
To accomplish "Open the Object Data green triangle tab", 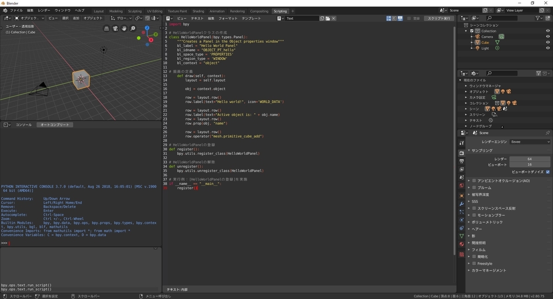I will [x=461, y=236].
